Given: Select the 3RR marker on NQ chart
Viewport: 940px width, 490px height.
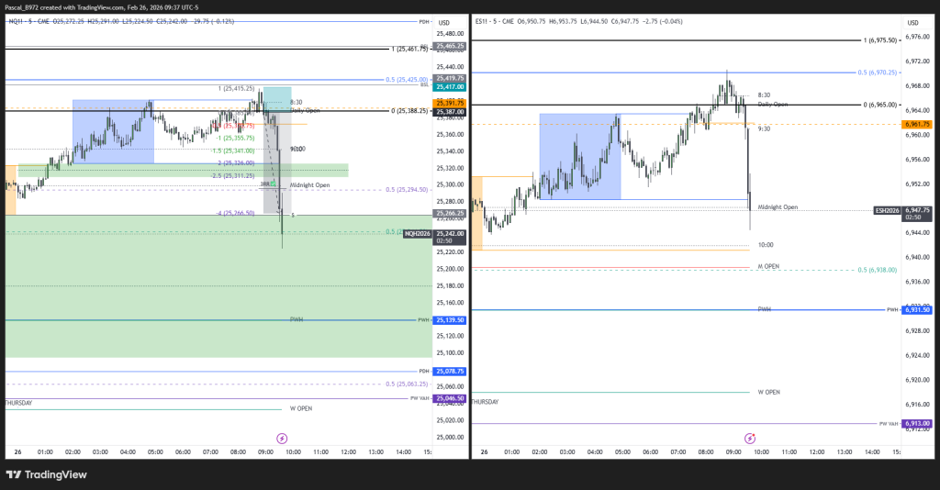Looking at the screenshot, I should (x=266, y=184).
